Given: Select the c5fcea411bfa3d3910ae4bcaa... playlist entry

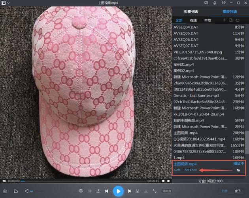Looking at the screenshot, I should 209,58.
